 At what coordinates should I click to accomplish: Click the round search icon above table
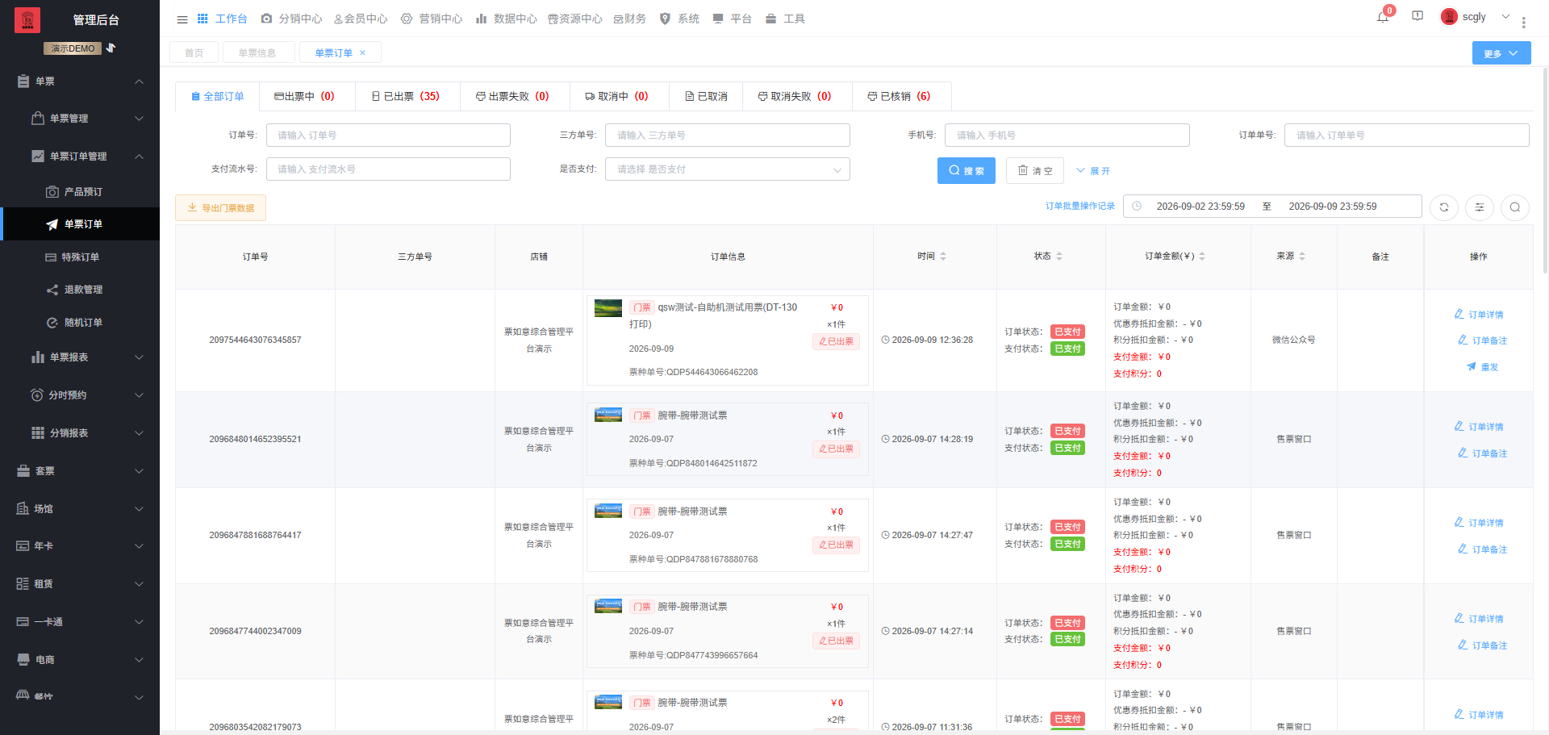click(1515, 207)
